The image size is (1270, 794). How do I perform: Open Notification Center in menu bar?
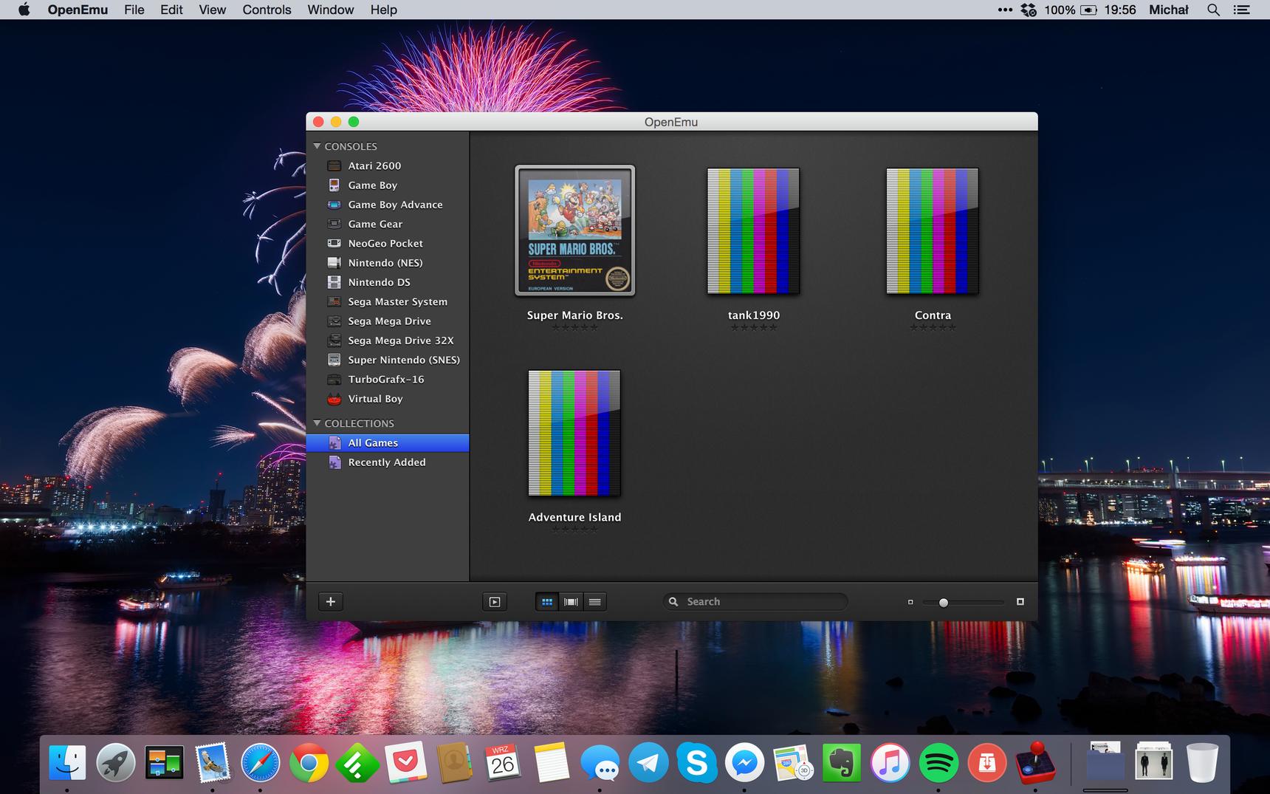pyautogui.click(x=1242, y=10)
